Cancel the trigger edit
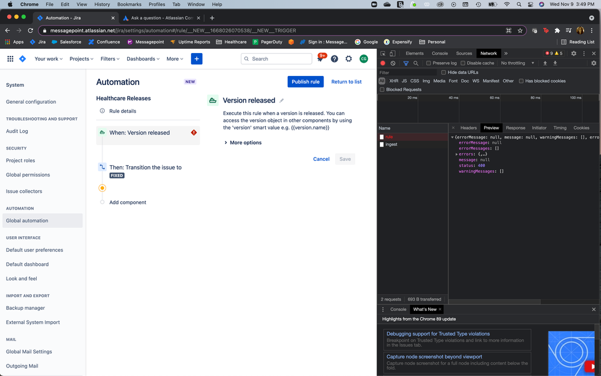601x376 pixels. pyautogui.click(x=321, y=159)
